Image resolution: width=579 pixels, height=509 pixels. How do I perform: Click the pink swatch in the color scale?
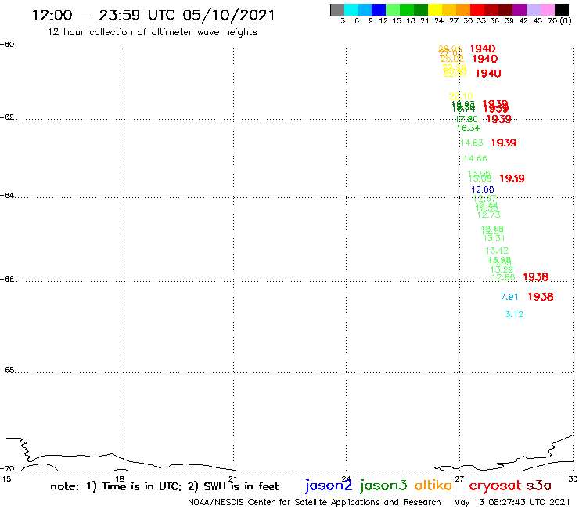tap(547, 10)
